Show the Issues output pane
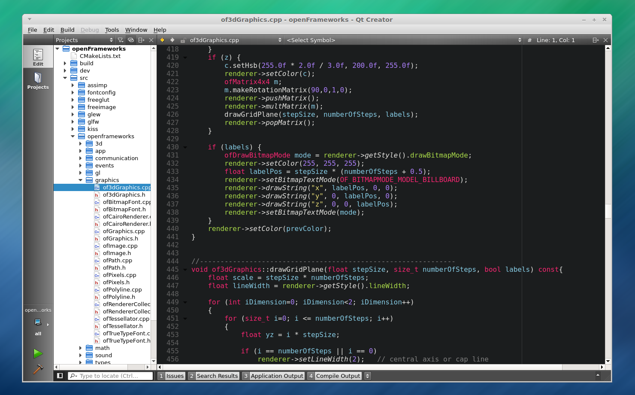This screenshot has height=395, width=635. [x=172, y=376]
